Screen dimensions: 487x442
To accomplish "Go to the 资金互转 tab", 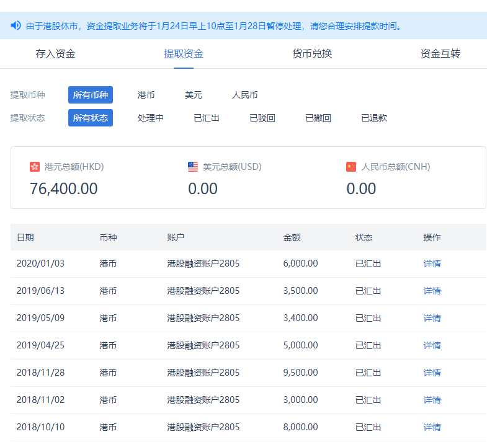I will [440, 54].
